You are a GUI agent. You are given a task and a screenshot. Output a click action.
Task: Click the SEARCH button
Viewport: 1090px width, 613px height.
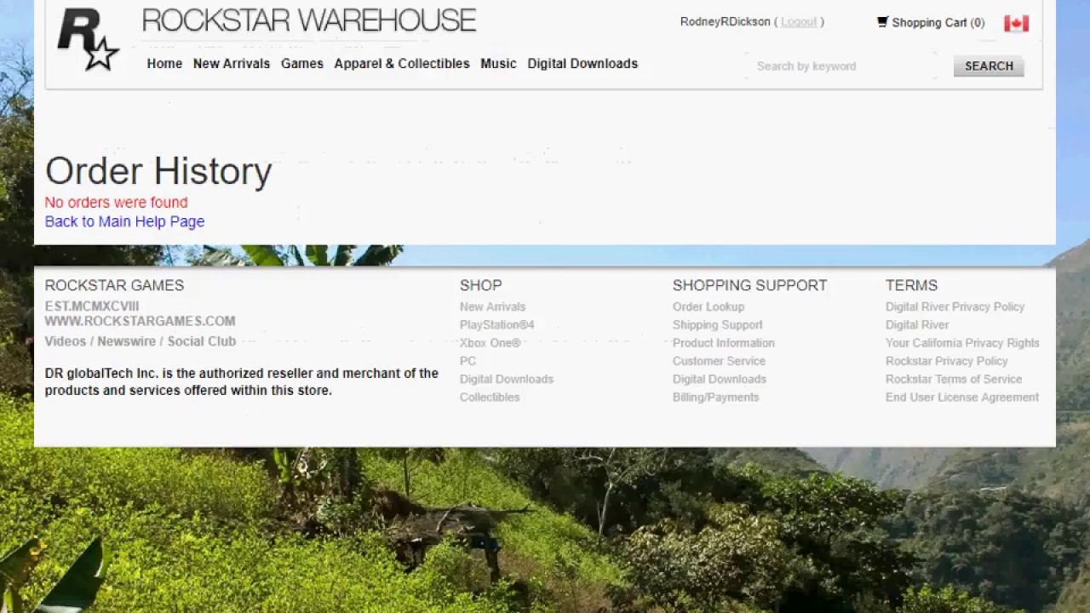(x=989, y=66)
